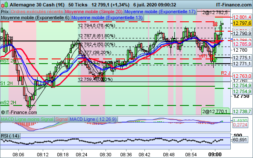Select the Prix legend label
The image size is (253, 158).
(5, 12)
